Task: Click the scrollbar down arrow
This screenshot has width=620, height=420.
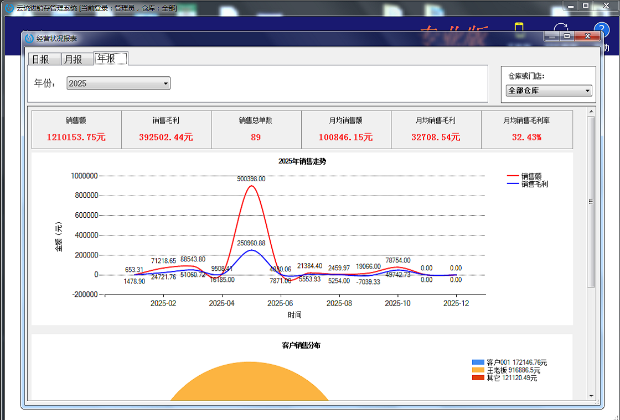Action: pos(591,396)
